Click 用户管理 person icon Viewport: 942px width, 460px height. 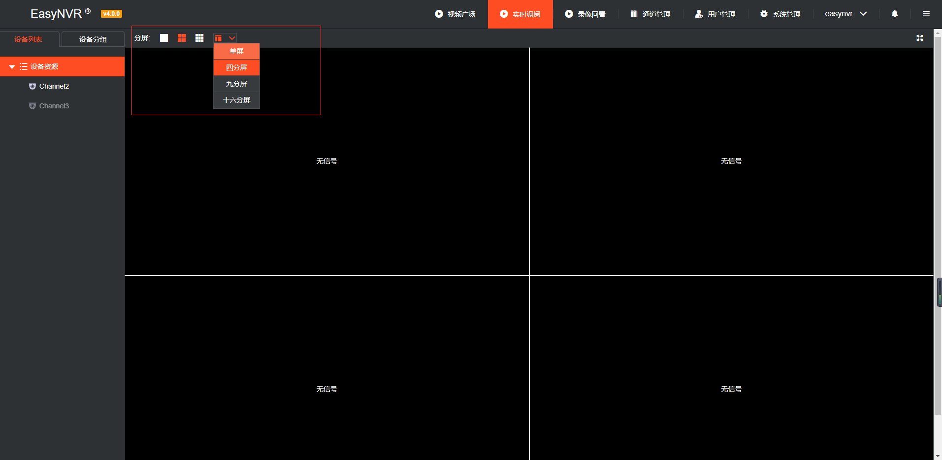699,14
